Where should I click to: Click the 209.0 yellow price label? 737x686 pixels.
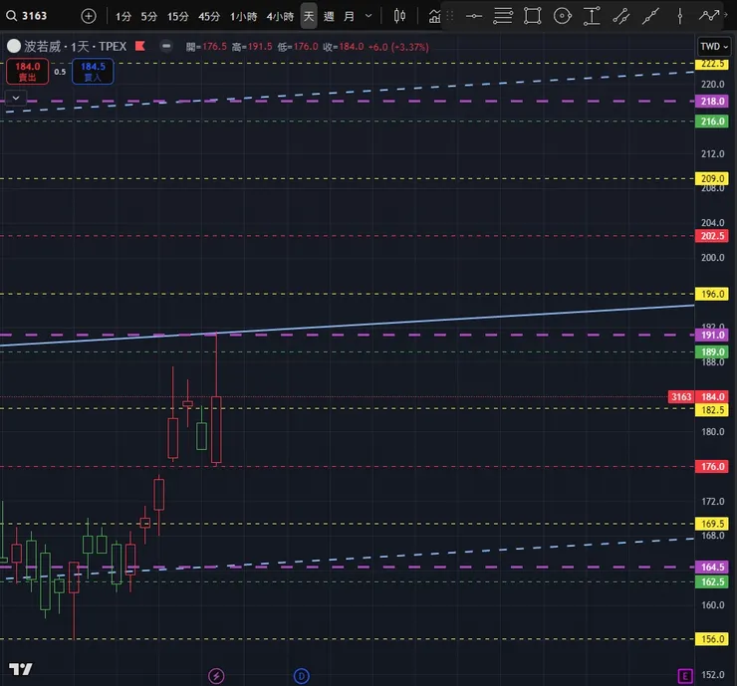(x=712, y=178)
